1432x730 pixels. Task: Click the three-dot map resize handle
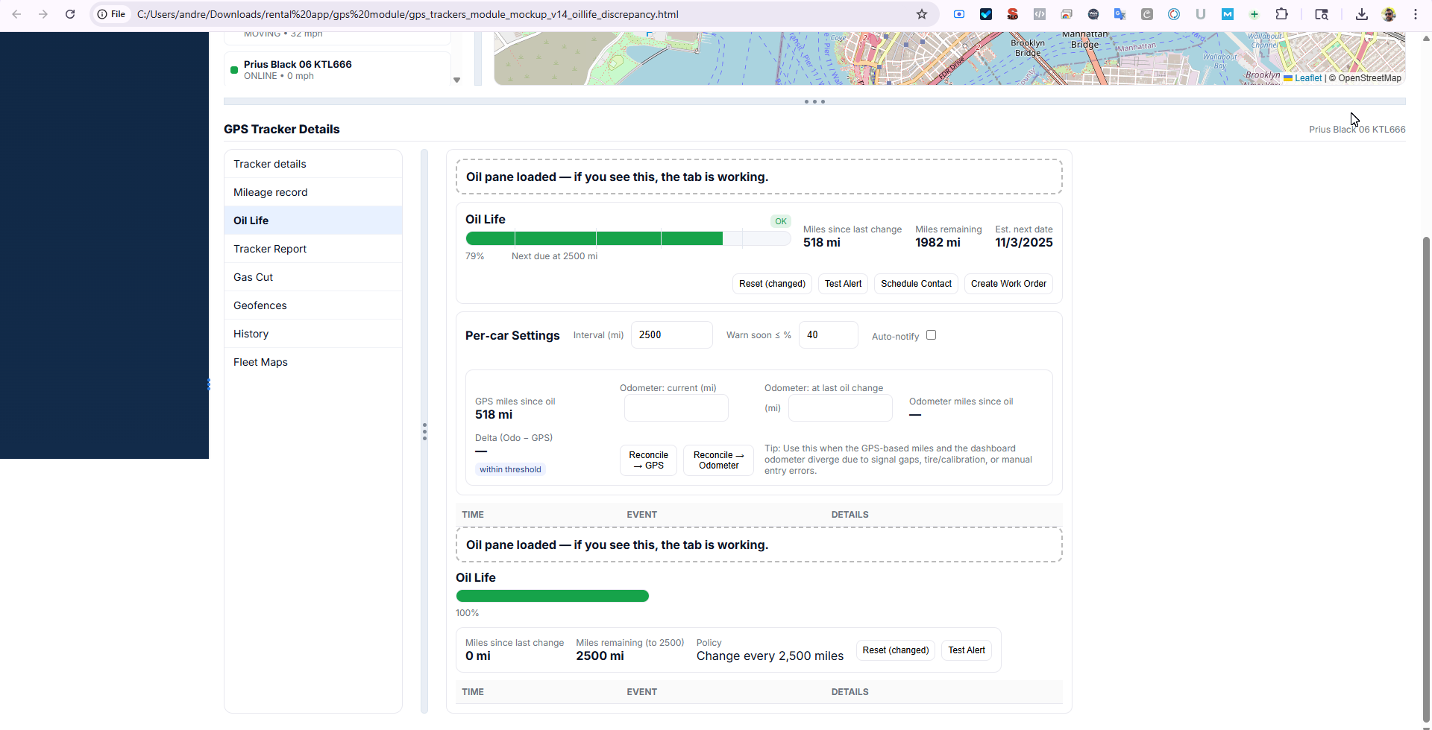[814, 101]
